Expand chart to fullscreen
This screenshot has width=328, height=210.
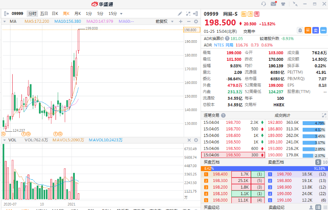pos(188,14)
